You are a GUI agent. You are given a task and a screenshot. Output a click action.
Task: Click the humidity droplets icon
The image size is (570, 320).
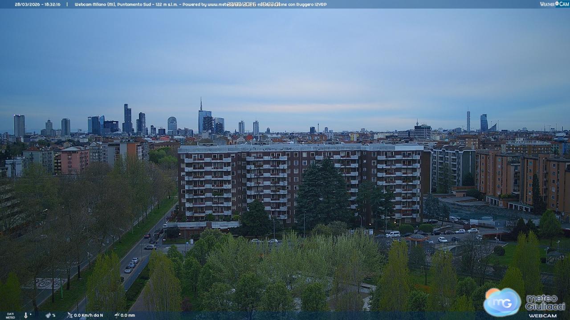(x=48, y=315)
